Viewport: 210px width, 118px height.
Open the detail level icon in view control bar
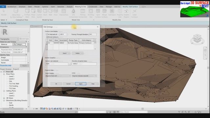(41, 108)
